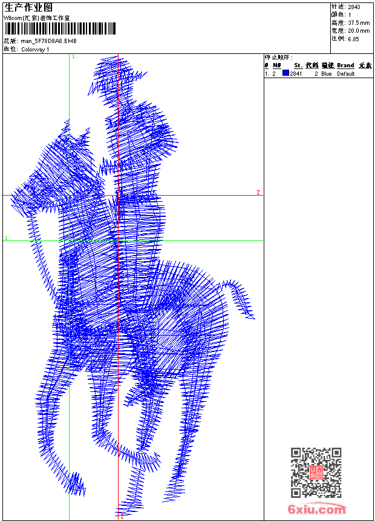Click the 'St.' column header
The image size is (375, 521).
[x=298, y=65]
